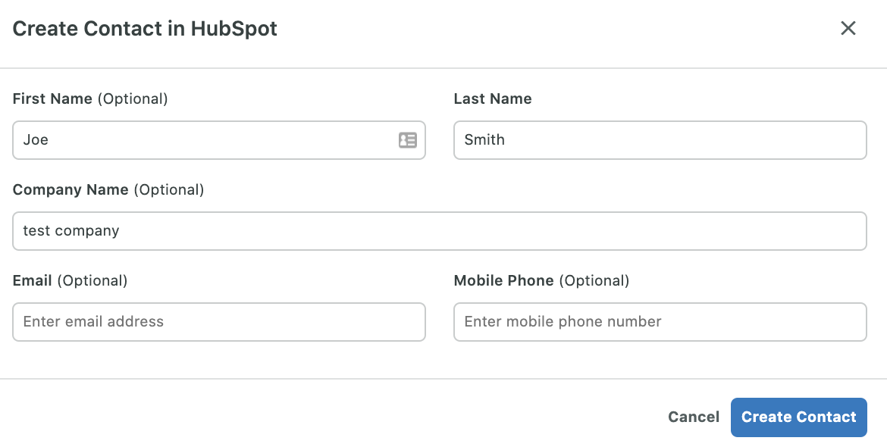This screenshot has height=447, width=887.
Task: Click the Email label text
Action: (x=33, y=281)
